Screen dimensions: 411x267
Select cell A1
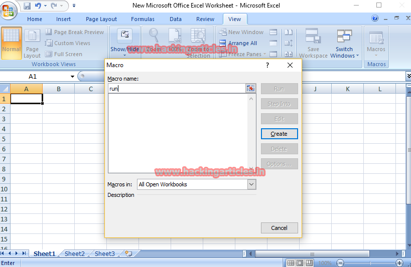point(27,99)
